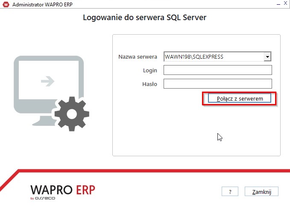Click the monitor with gear illustration
290x217 pixels.
pos(51,93)
